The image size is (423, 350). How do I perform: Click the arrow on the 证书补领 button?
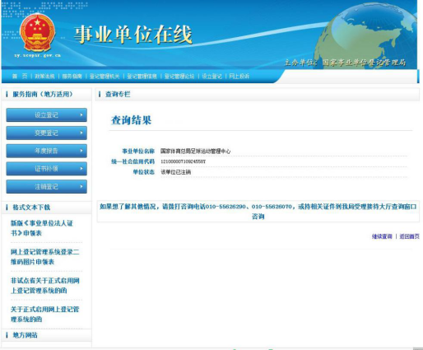pyautogui.click(x=81, y=169)
